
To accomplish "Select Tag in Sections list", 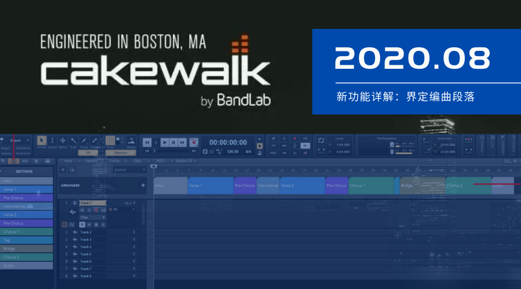I will 27,240.
